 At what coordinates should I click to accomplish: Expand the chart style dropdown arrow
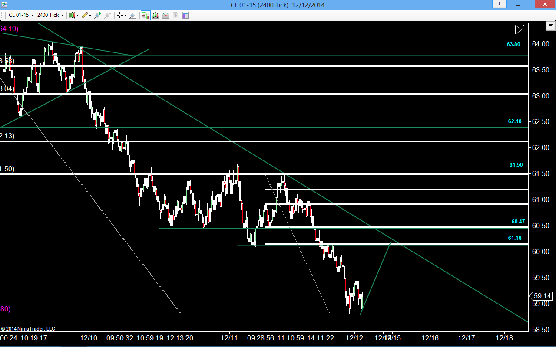[x=78, y=15]
